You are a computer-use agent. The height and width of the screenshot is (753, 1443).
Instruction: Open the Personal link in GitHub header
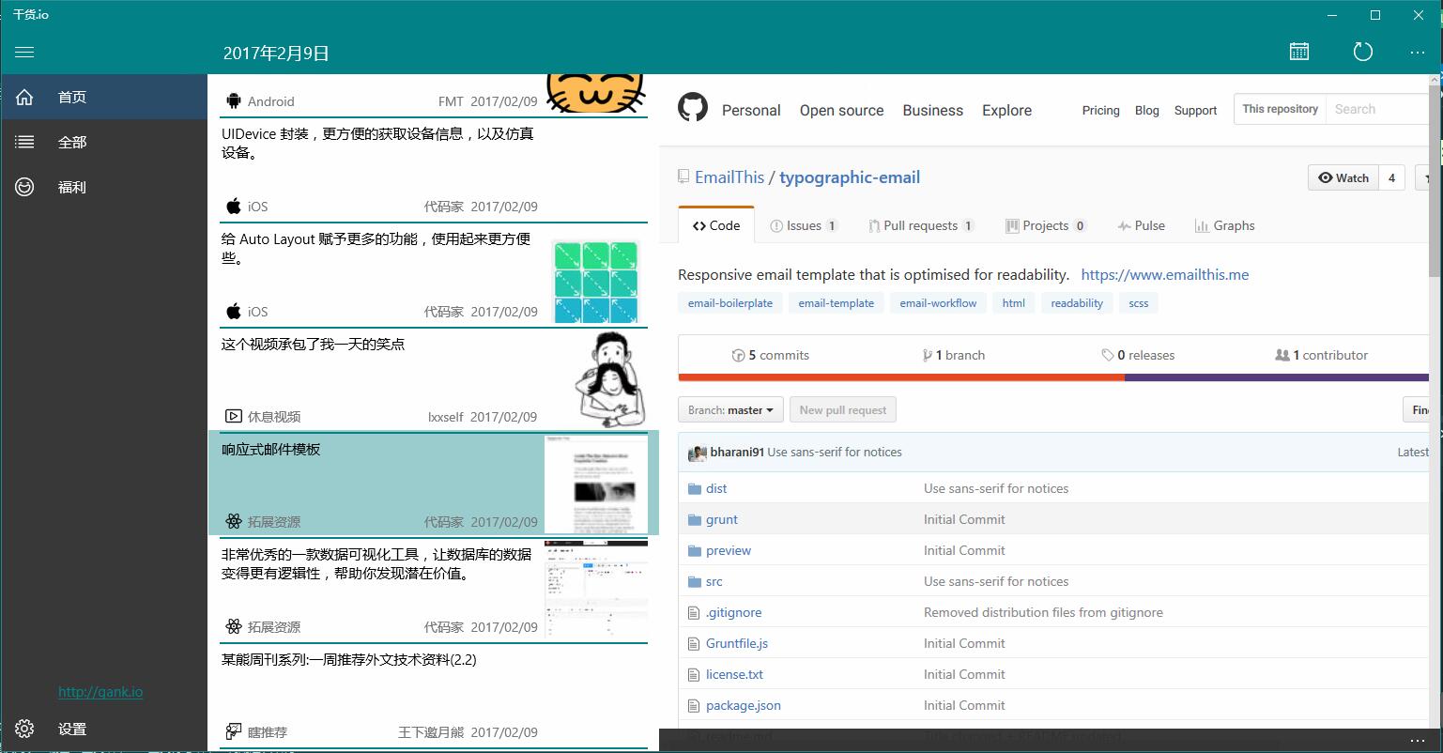(751, 110)
